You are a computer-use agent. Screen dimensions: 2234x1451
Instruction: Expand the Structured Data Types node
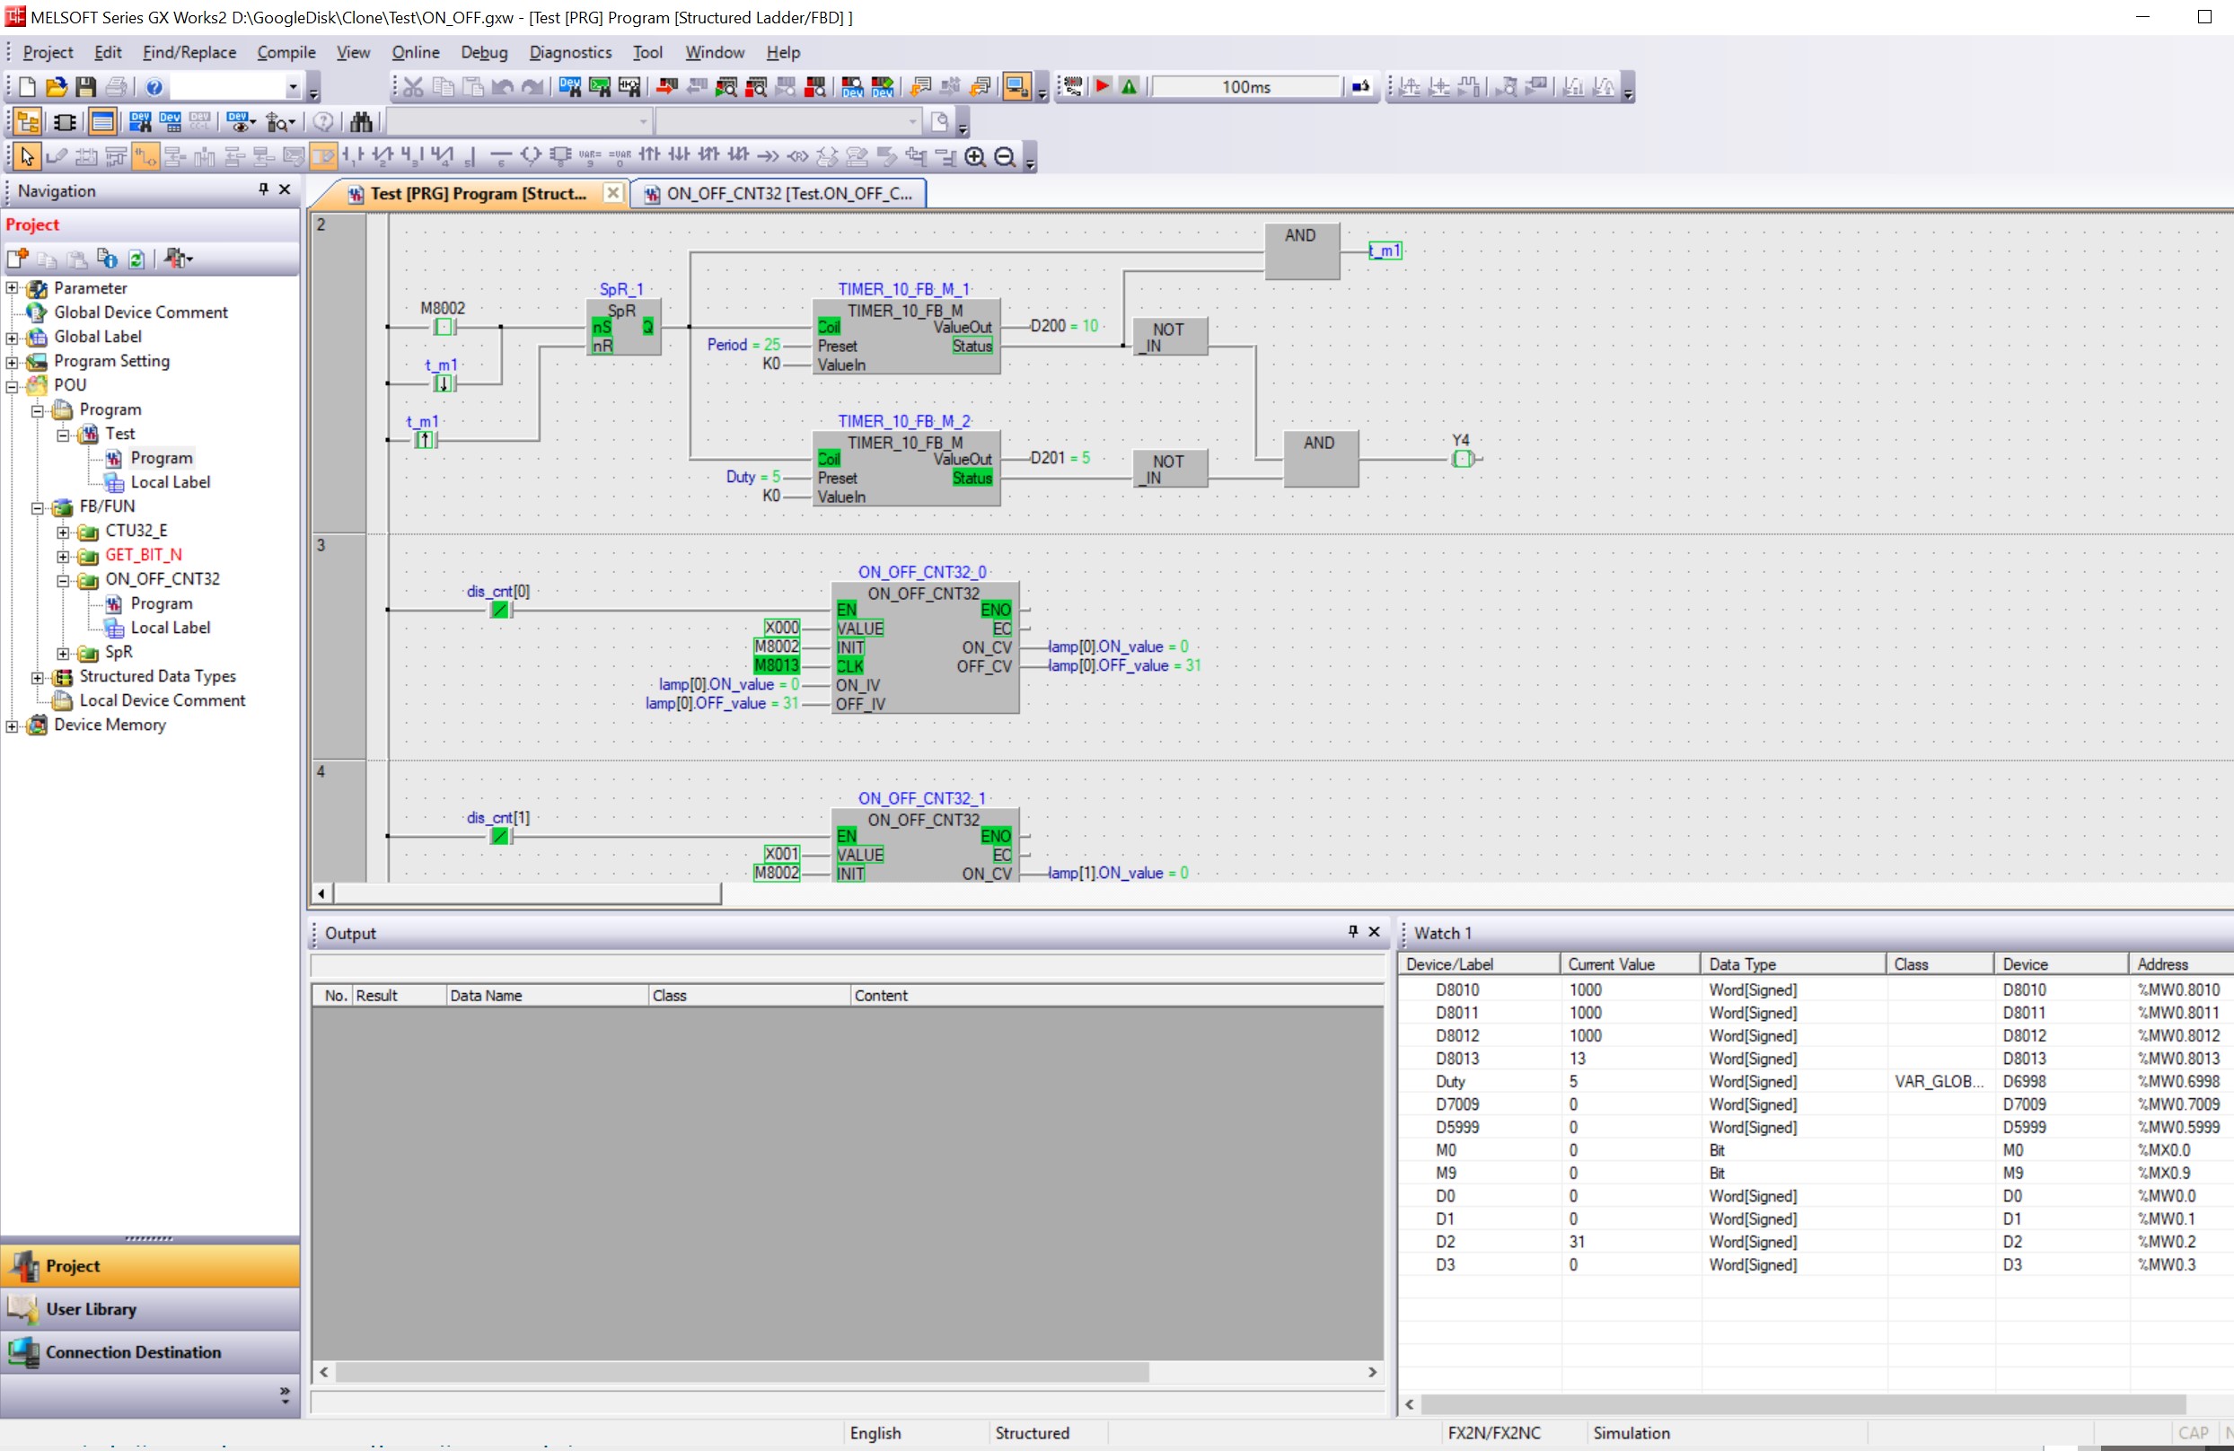pos(38,677)
